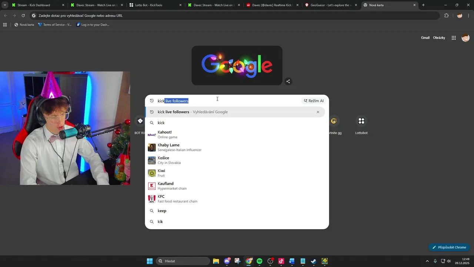Open the bookmarks bar apps grid
Screen dimensions: 474x267
[x=5, y=25]
